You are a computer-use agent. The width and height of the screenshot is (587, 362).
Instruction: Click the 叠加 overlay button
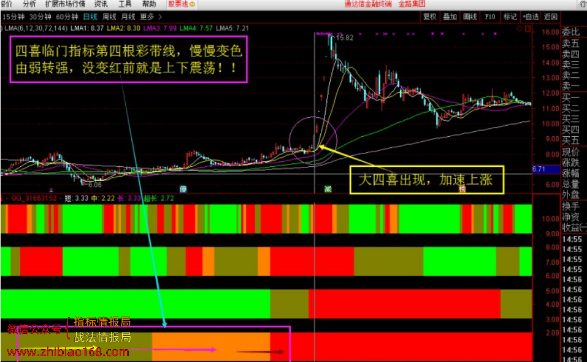(450, 17)
